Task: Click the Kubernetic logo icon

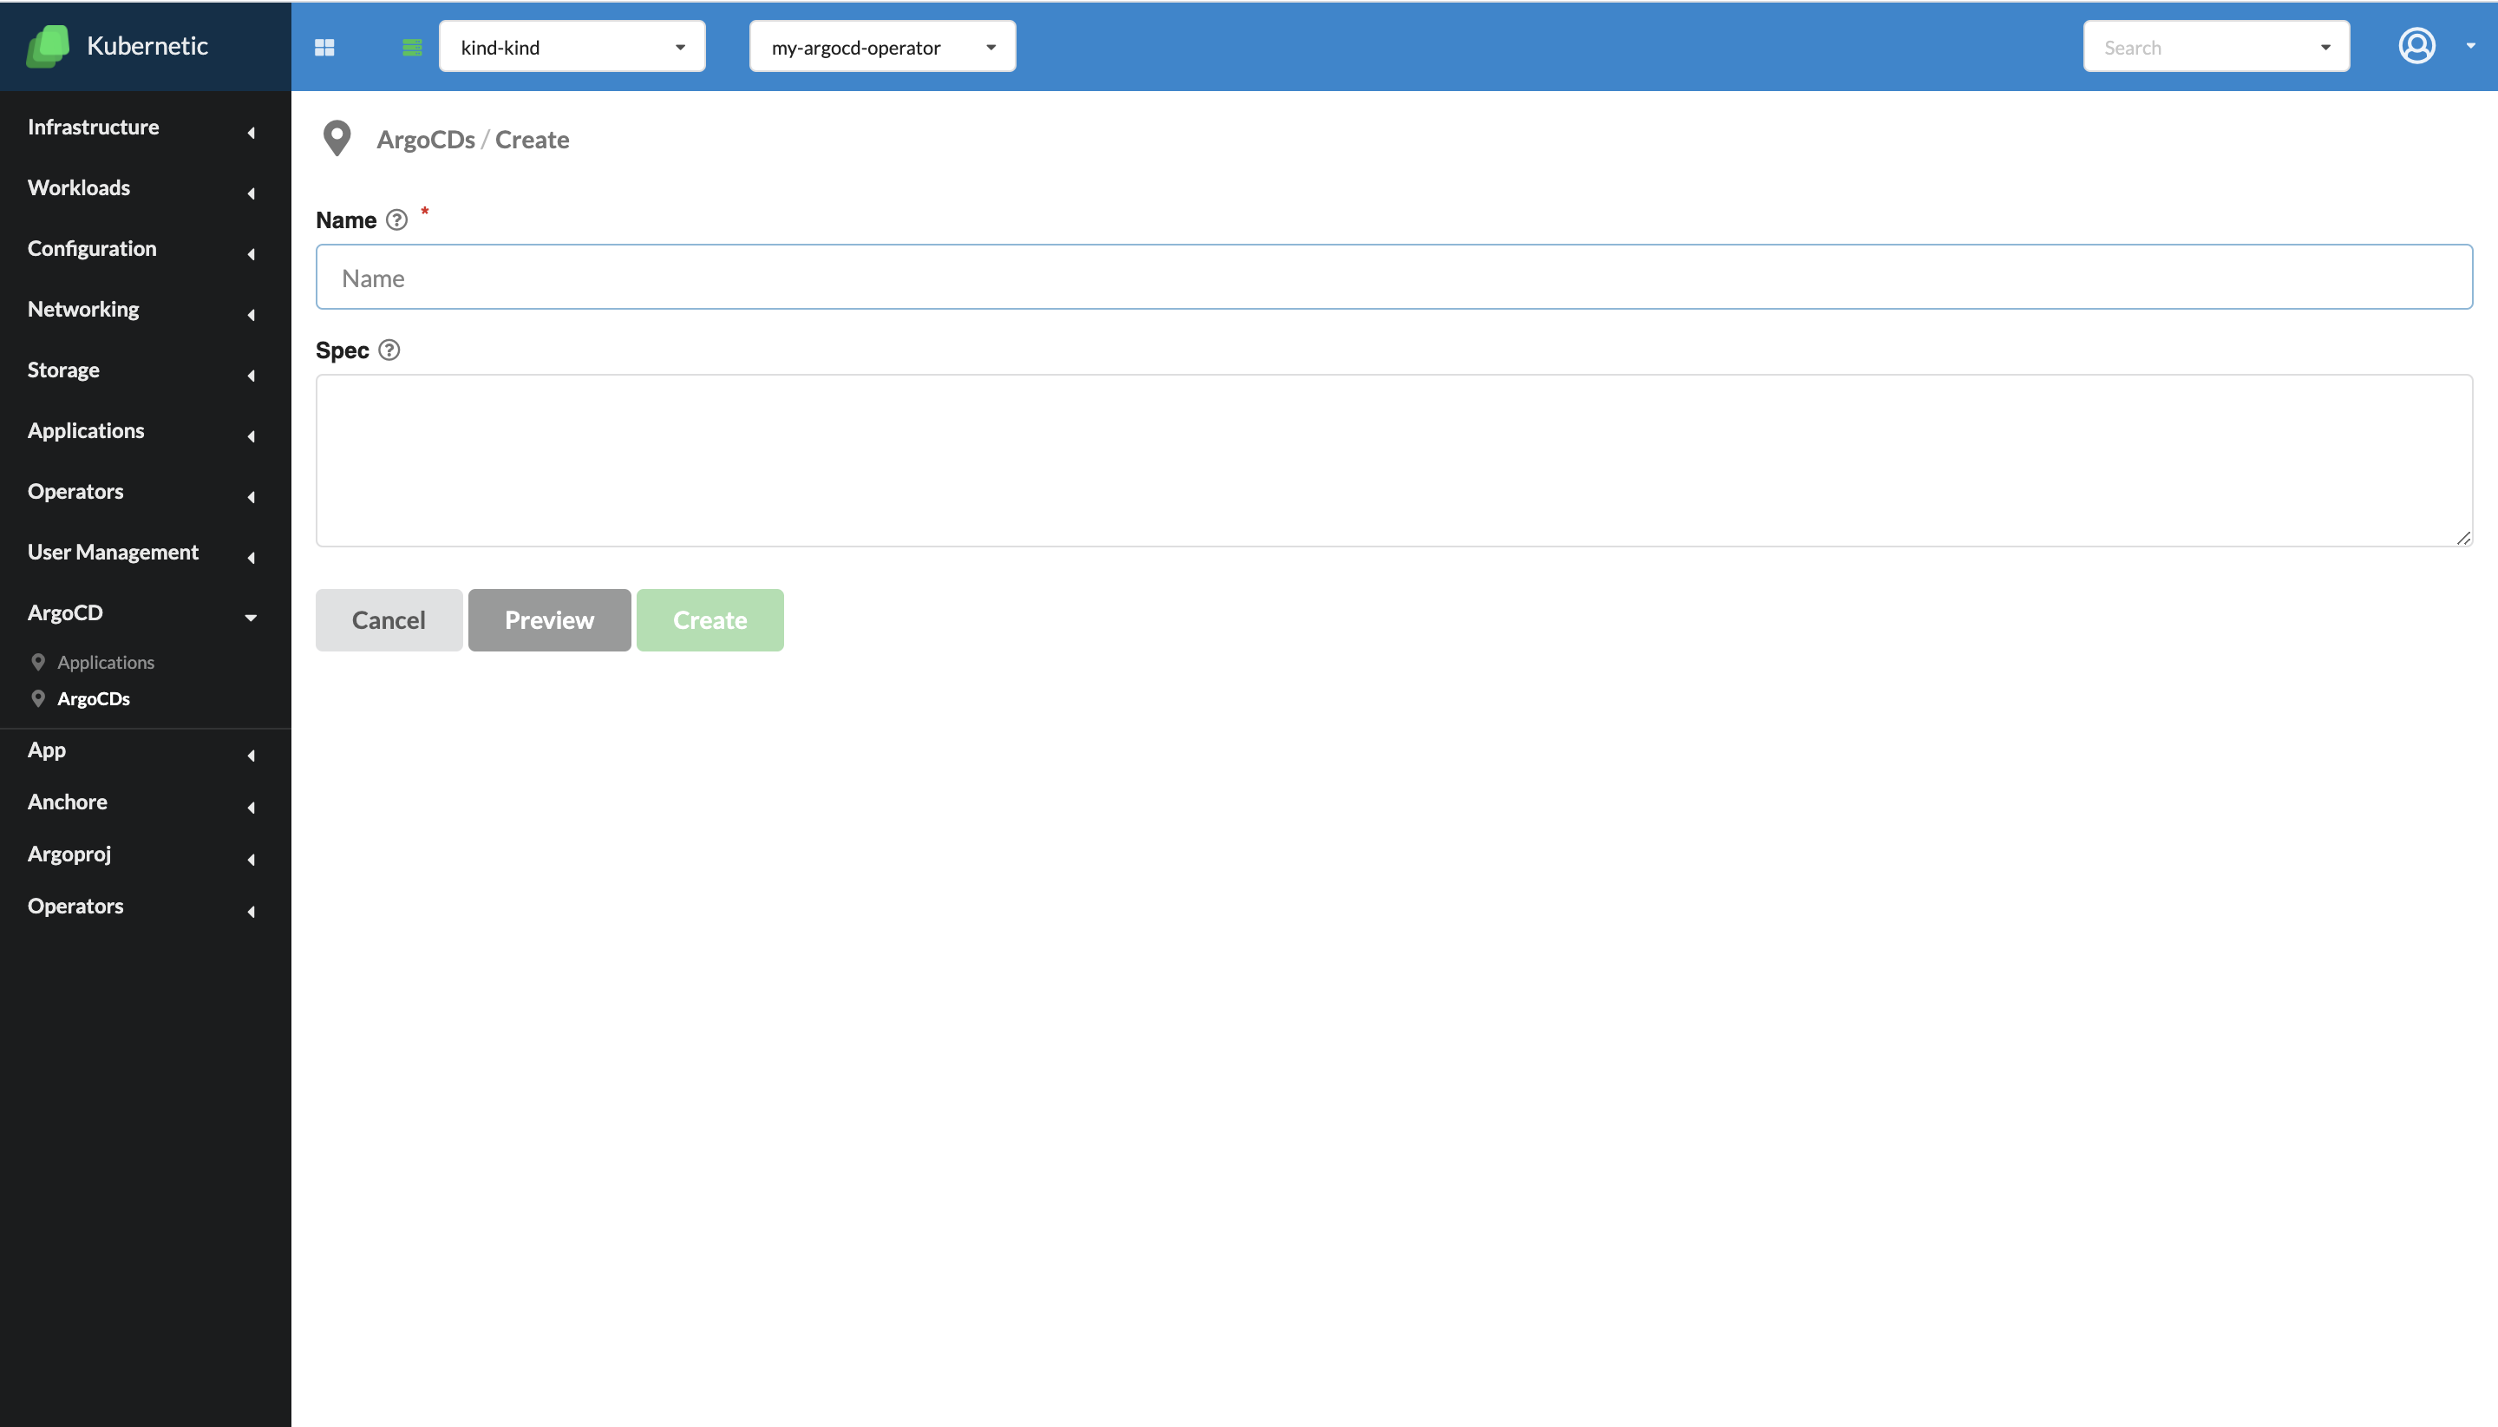Action: 48,46
